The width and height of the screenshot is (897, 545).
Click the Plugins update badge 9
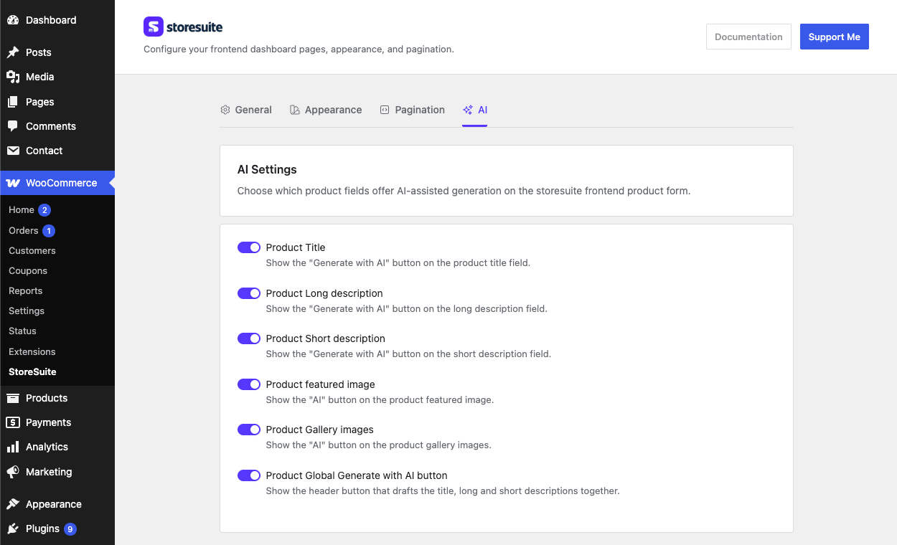pos(70,529)
